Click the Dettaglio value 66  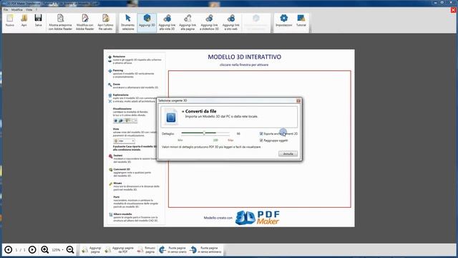238,134
